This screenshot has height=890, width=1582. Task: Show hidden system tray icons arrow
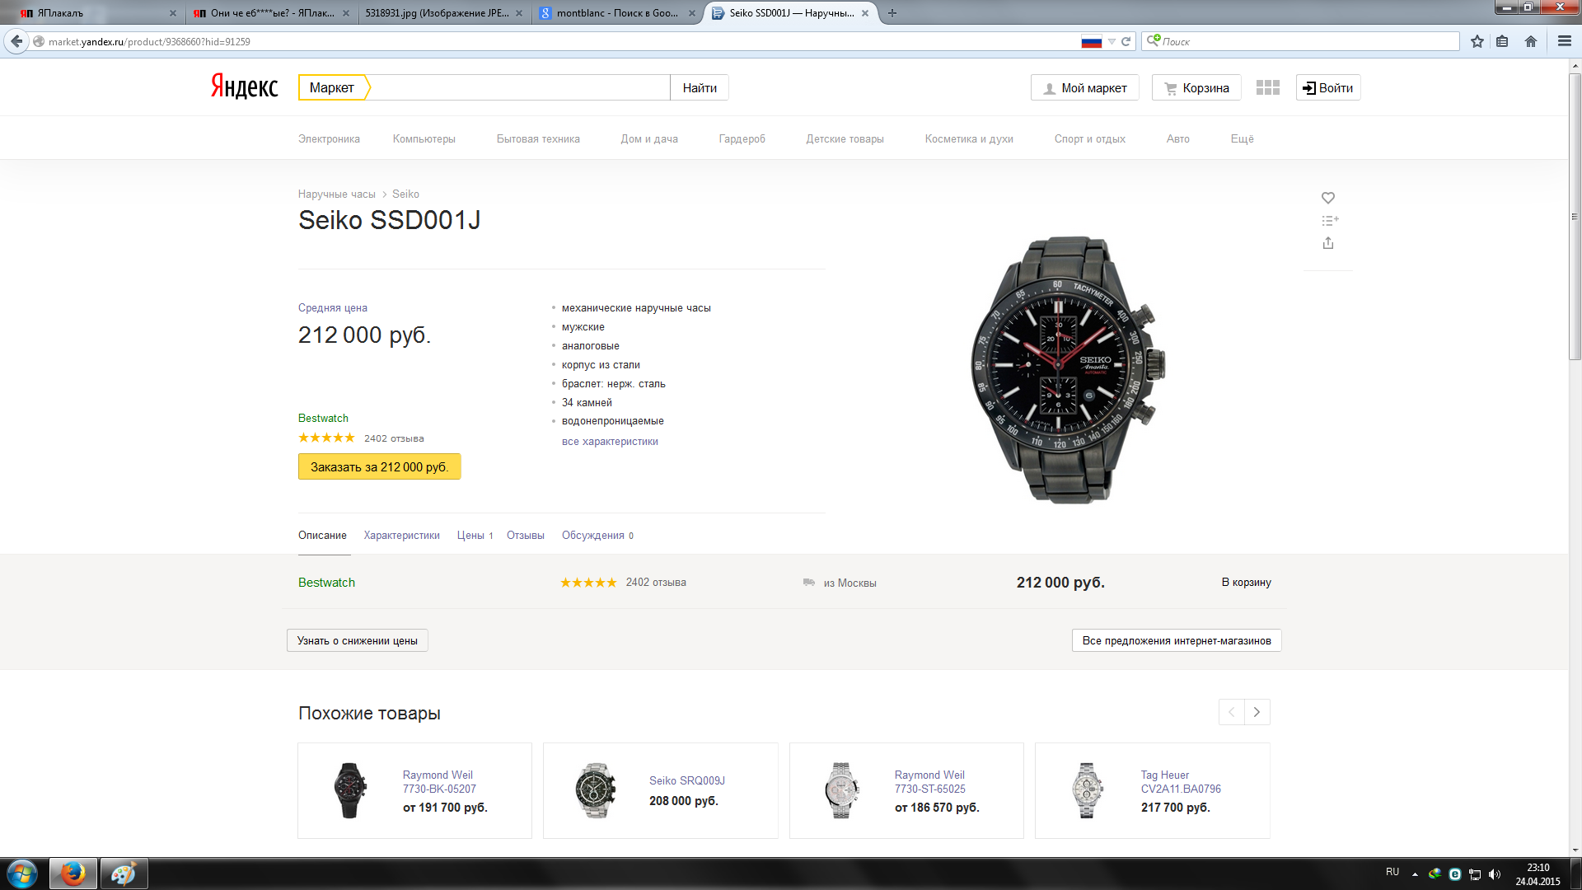(x=1415, y=874)
